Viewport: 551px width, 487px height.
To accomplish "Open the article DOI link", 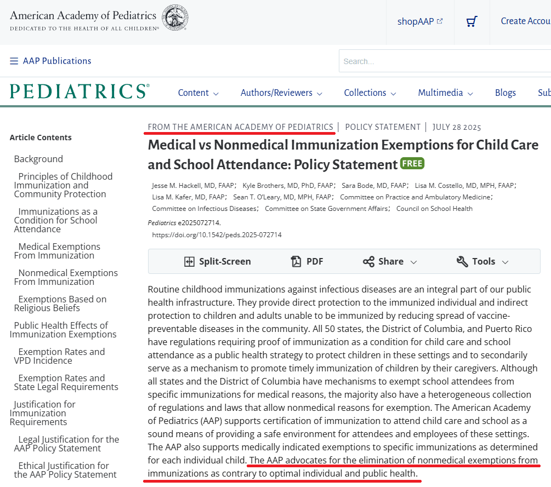I will point(216,234).
